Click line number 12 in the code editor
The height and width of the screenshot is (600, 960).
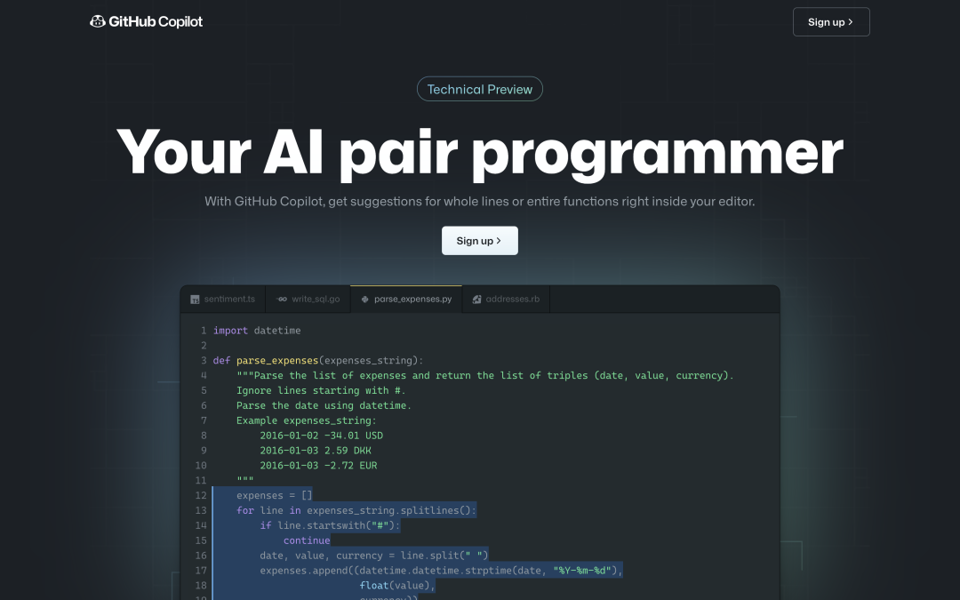[201, 495]
